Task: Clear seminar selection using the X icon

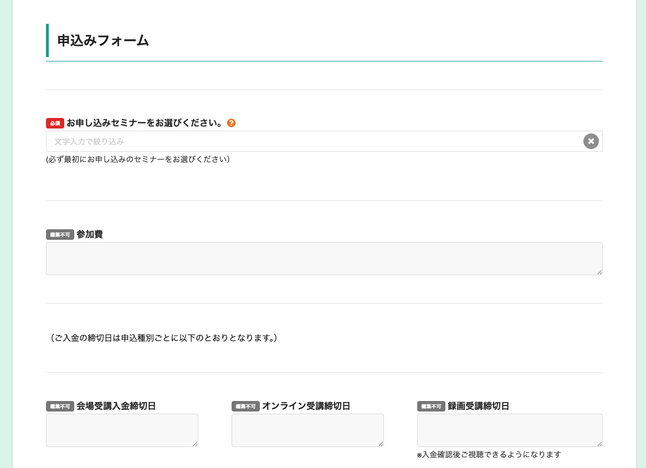Action: [591, 141]
